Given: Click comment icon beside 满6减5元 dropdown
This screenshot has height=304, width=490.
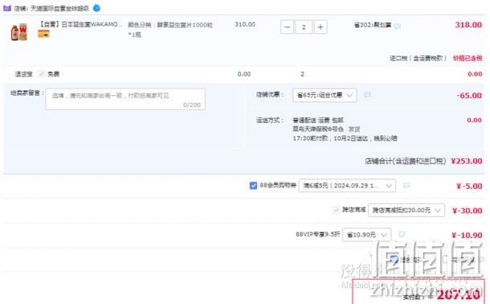Looking at the screenshot, I should point(406,186).
